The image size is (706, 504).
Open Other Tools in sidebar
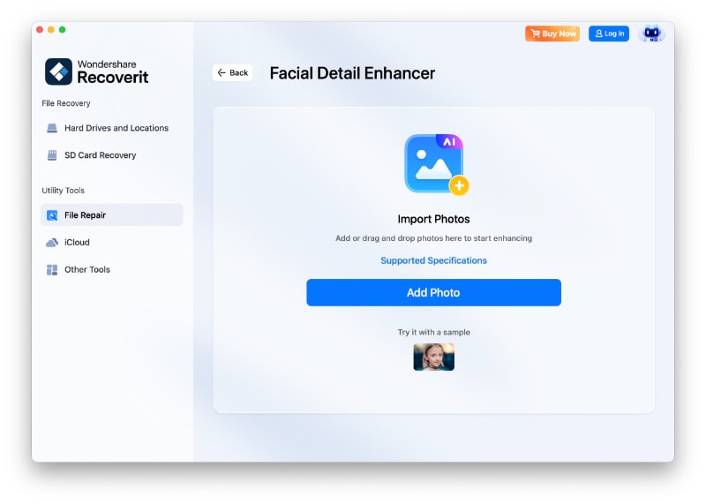(112, 269)
